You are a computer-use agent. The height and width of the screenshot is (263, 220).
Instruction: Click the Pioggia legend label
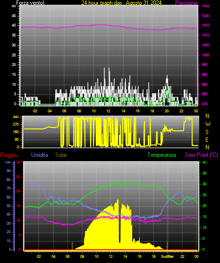click(8, 155)
